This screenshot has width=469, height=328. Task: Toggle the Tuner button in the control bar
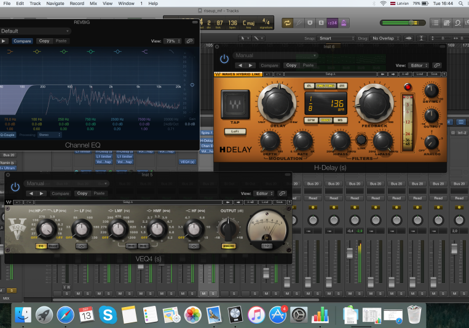coord(299,23)
